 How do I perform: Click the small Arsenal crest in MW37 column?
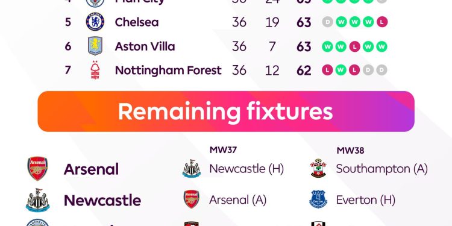192,199
